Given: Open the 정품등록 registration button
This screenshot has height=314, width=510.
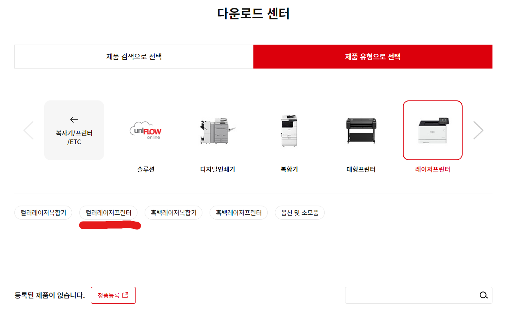Looking at the screenshot, I should click(x=113, y=295).
